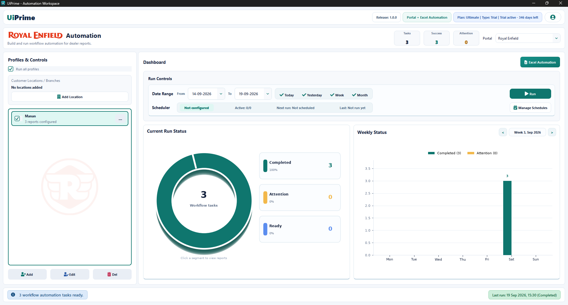568x305 pixels.
Task: Click the UiPrime app icon in title bar
Action: pos(3,3)
